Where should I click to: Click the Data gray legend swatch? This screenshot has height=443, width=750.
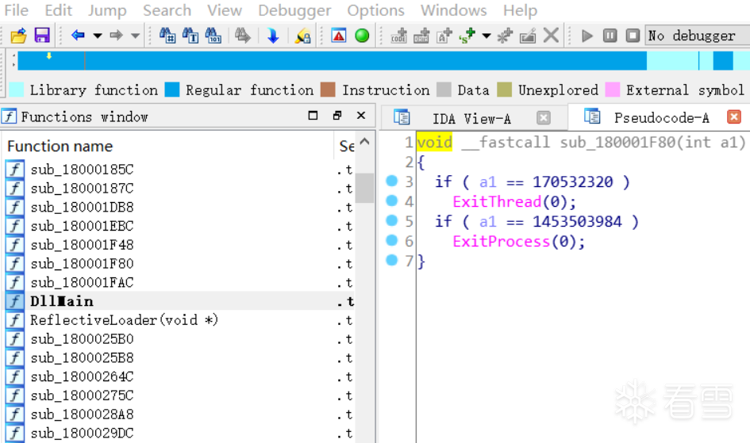tap(444, 90)
